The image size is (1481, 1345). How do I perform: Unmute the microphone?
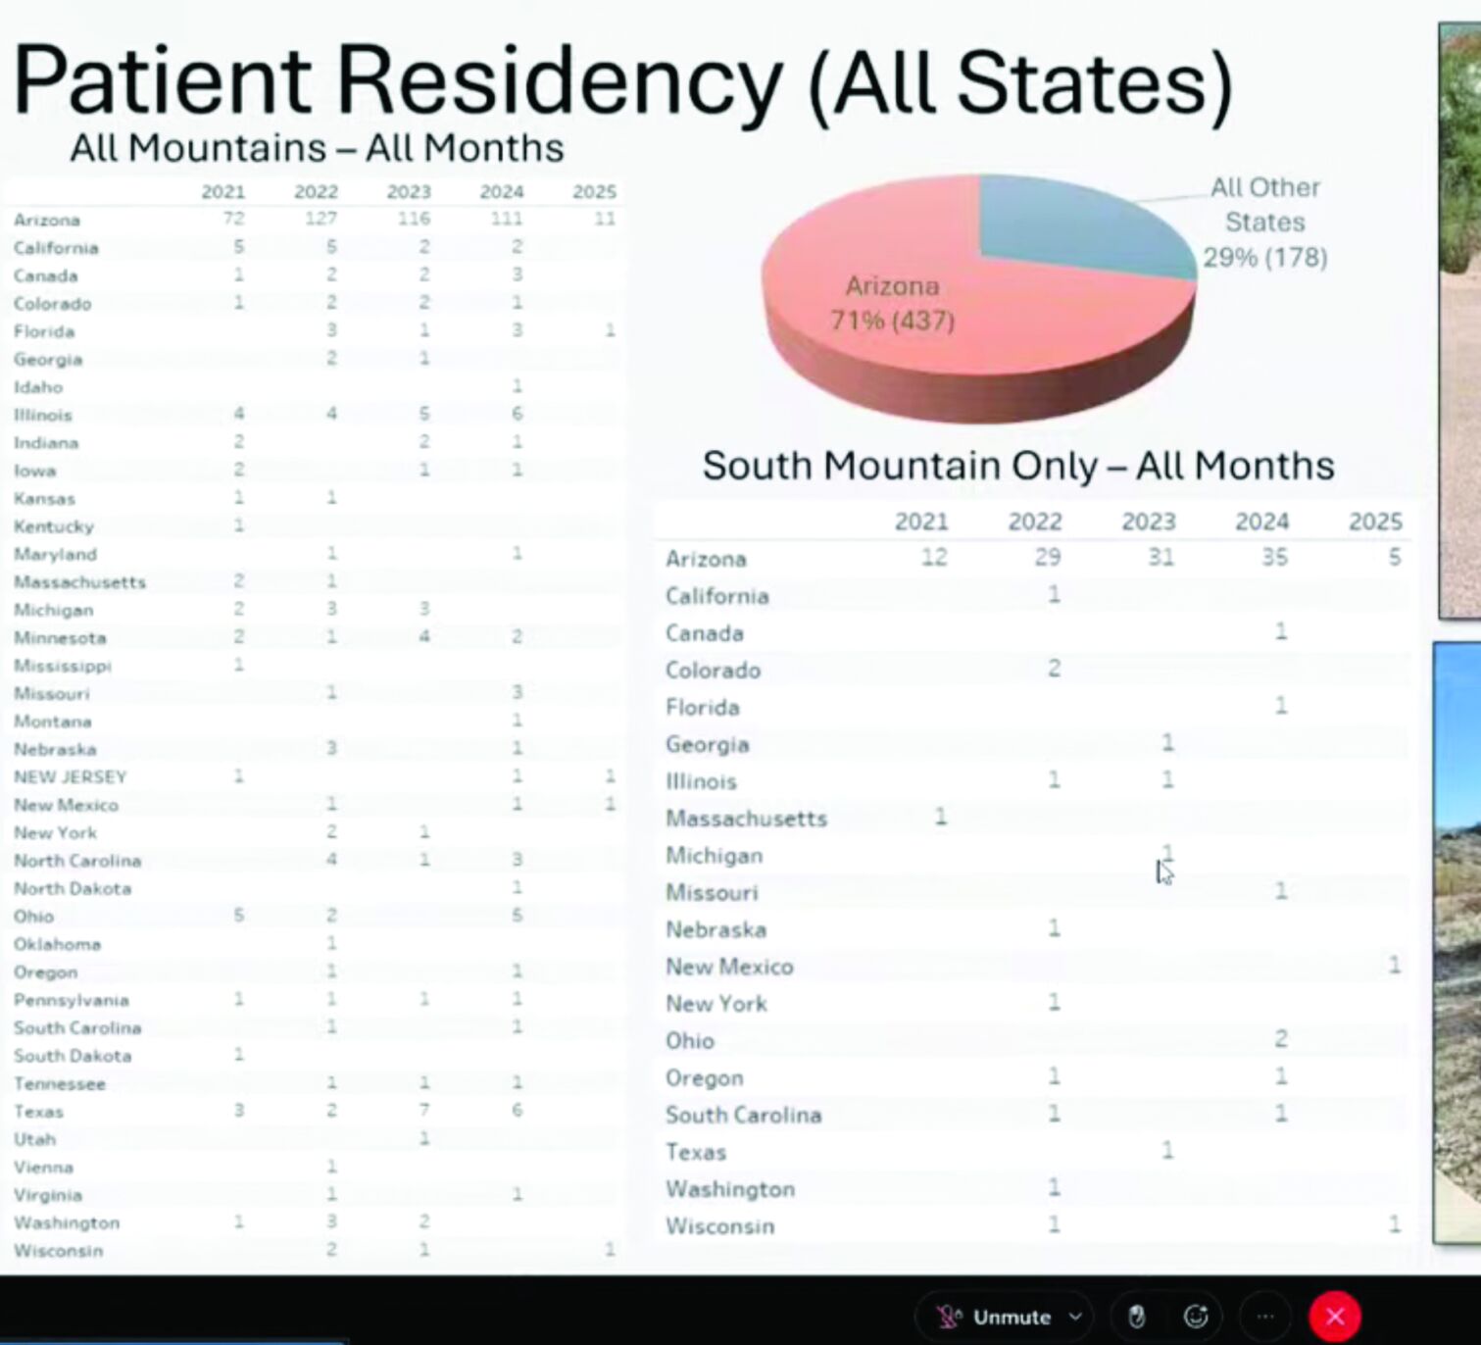tap(995, 1317)
